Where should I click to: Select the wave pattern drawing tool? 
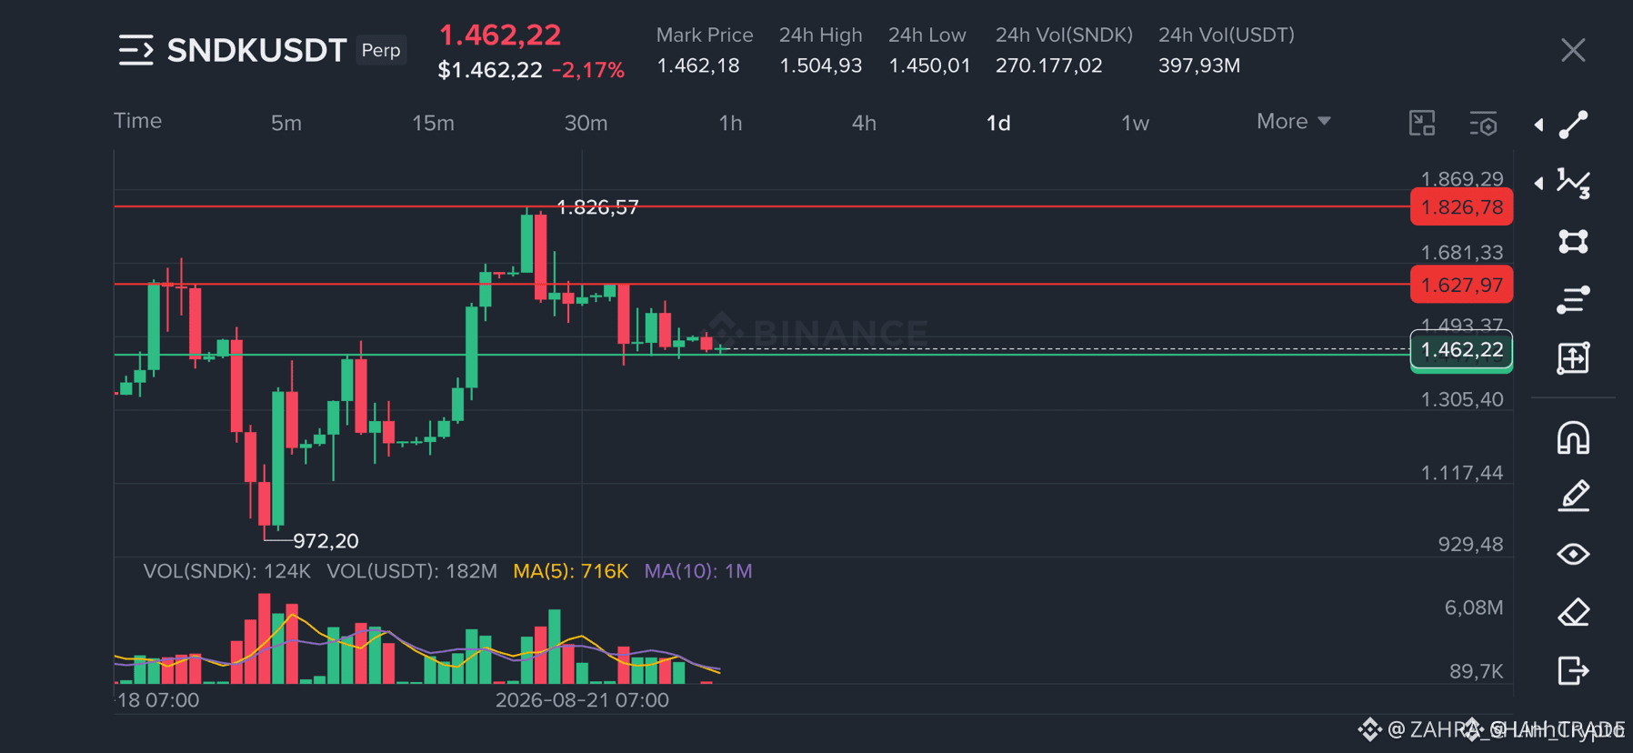[x=1573, y=183]
